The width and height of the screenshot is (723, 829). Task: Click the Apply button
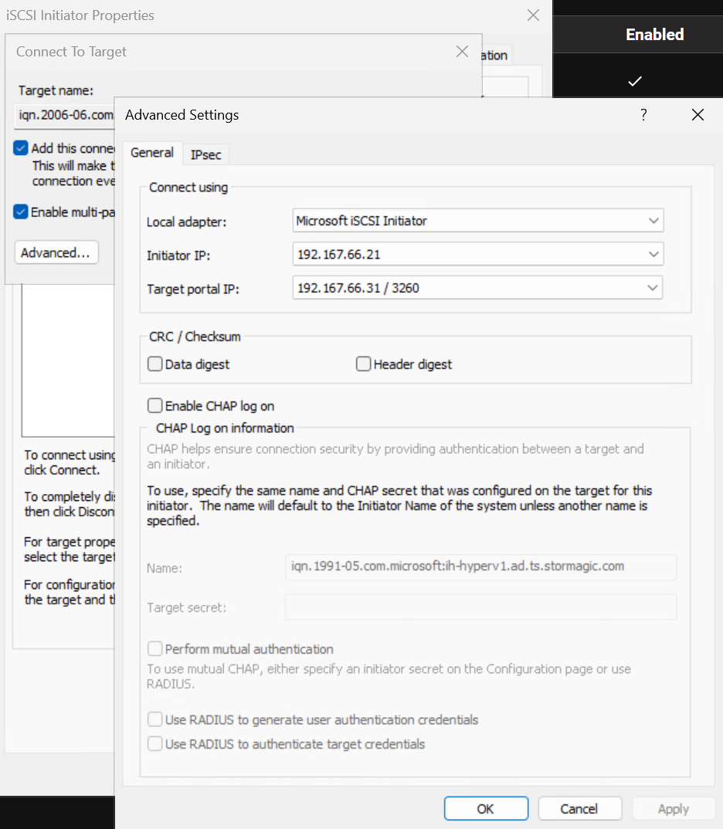pos(674,808)
